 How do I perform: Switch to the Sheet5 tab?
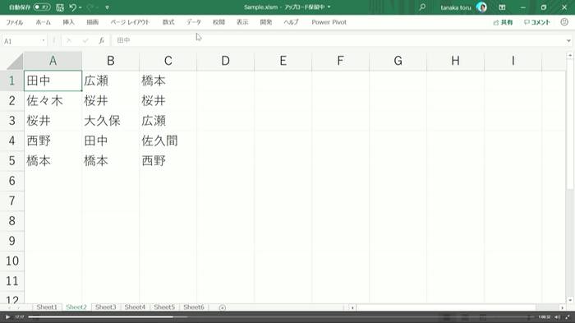(x=164, y=307)
